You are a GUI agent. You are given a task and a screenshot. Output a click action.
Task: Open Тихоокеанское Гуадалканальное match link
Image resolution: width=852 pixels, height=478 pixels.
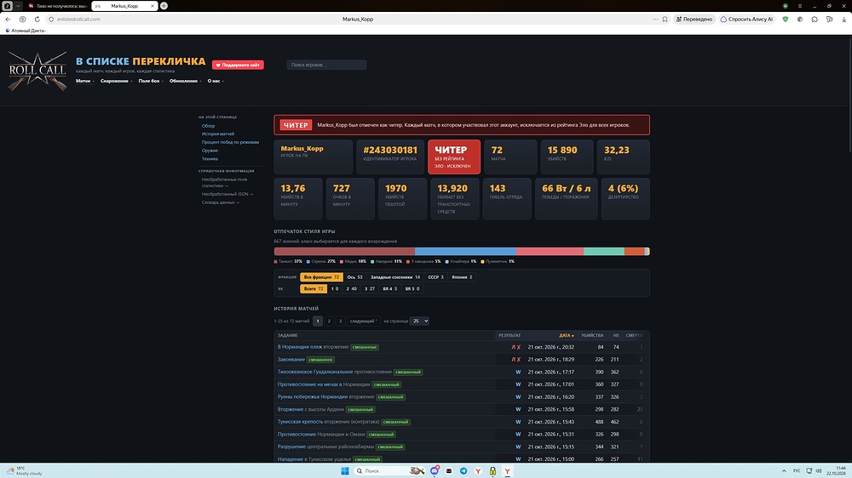coord(315,372)
